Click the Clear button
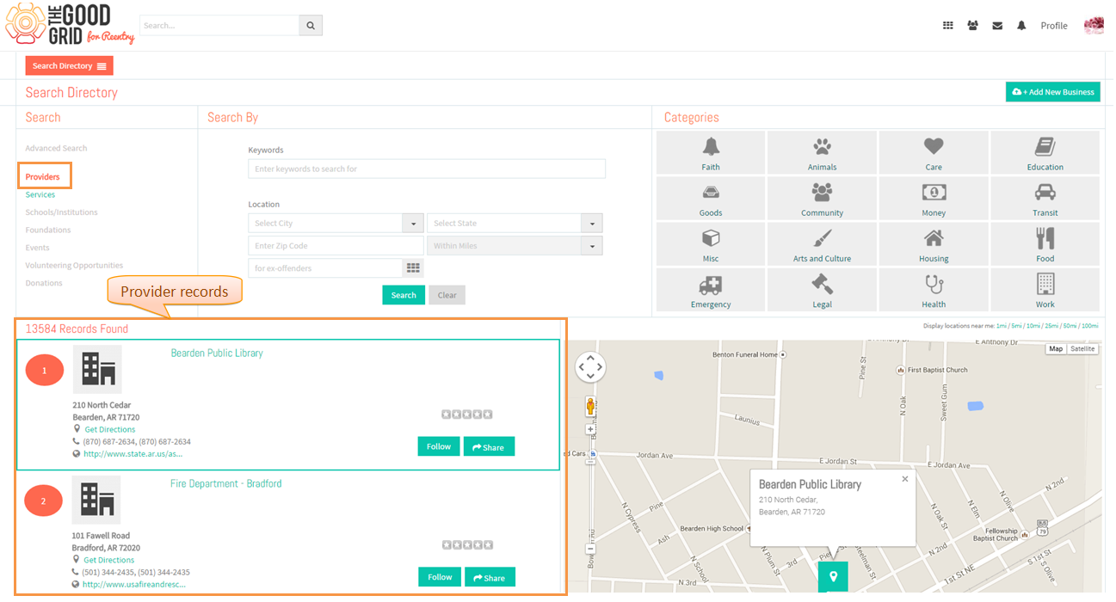 pos(447,295)
